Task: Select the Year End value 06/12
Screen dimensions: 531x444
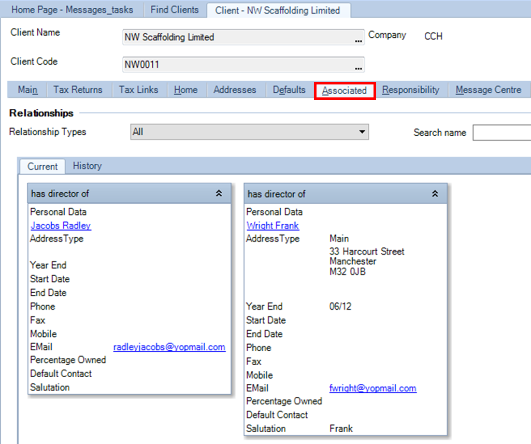Action: (x=340, y=307)
